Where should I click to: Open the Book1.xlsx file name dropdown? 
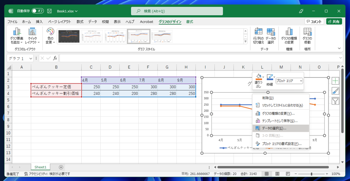point(67,11)
